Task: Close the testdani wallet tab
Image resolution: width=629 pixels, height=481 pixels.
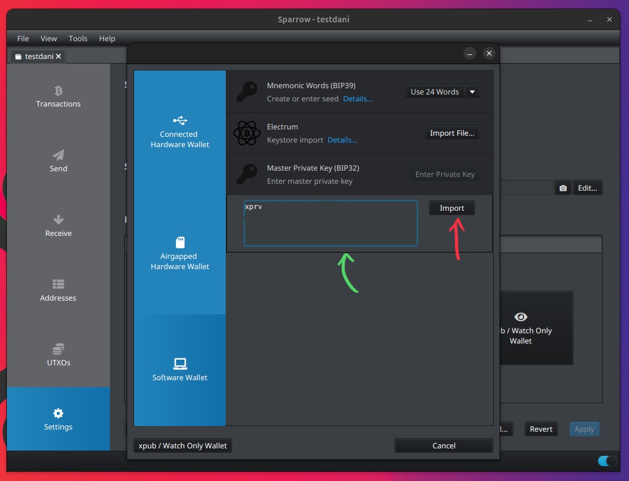Action: [x=59, y=56]
